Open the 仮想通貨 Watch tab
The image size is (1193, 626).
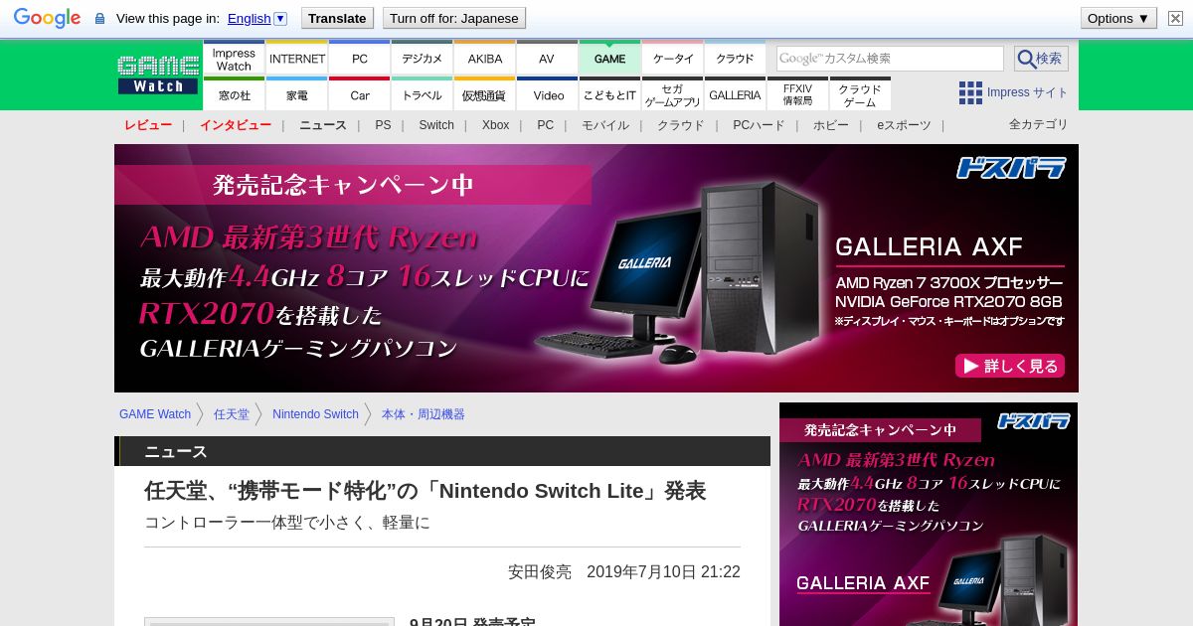click(x=485, y=94)
